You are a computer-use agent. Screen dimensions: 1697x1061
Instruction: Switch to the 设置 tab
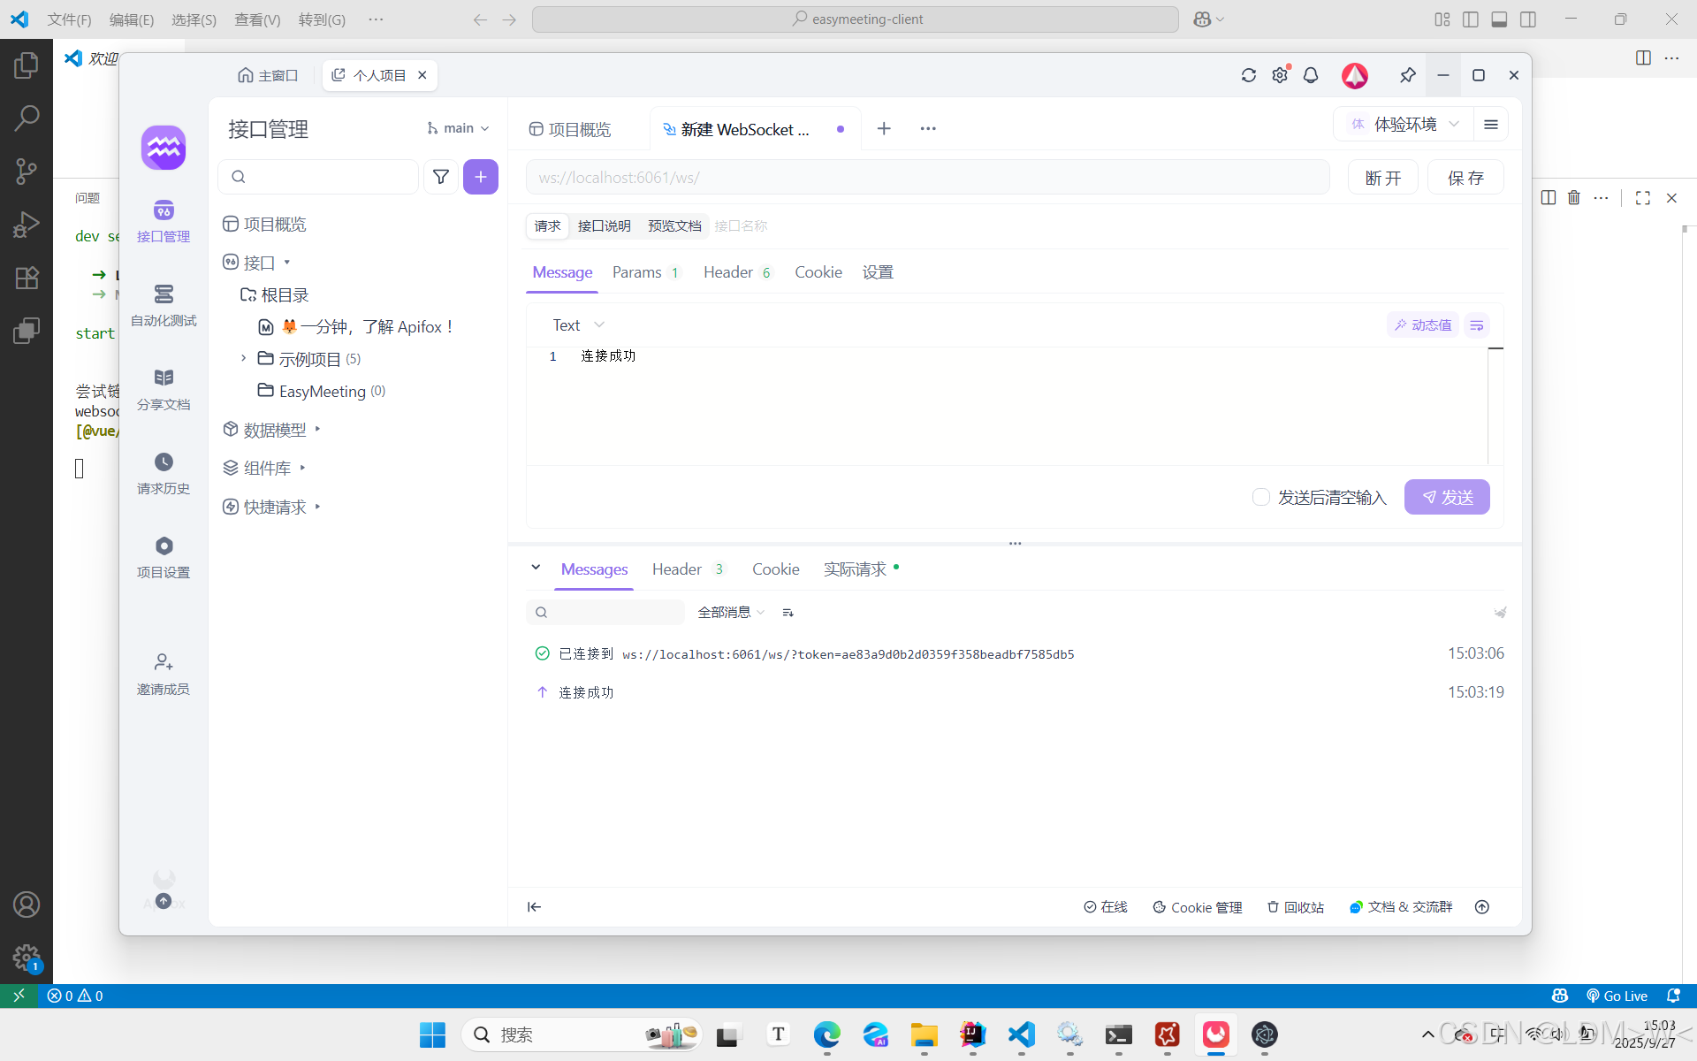(x=878, y=272)
